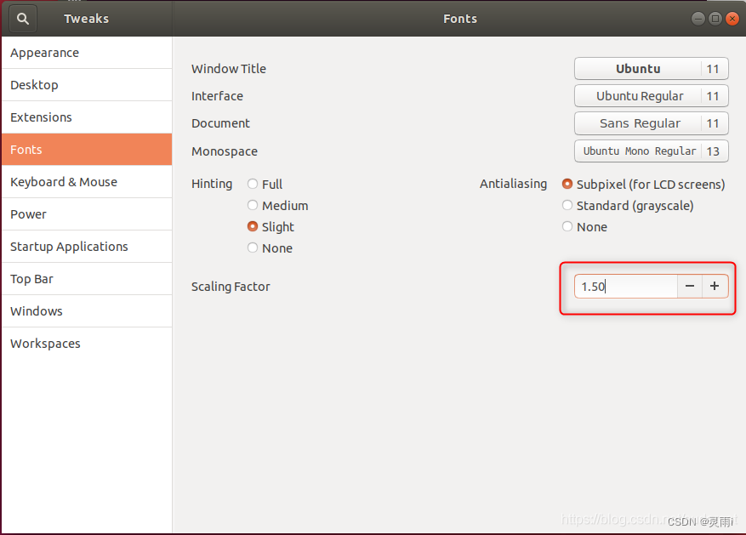Open Keyboard & Mouse settings

[x=87, y=182]
